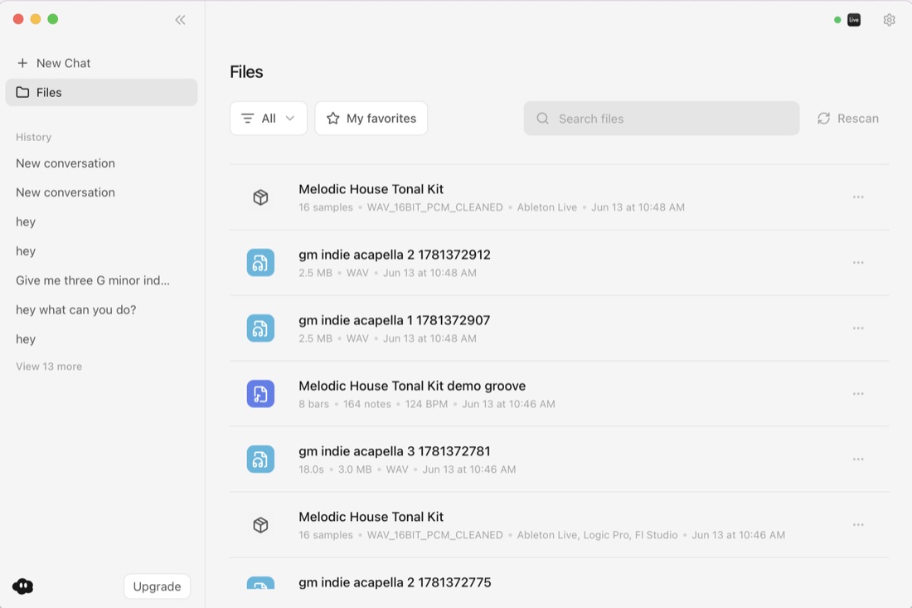The image size is (912, 608).
Task: Open first New conversation in History
Action: click(65, 163)
